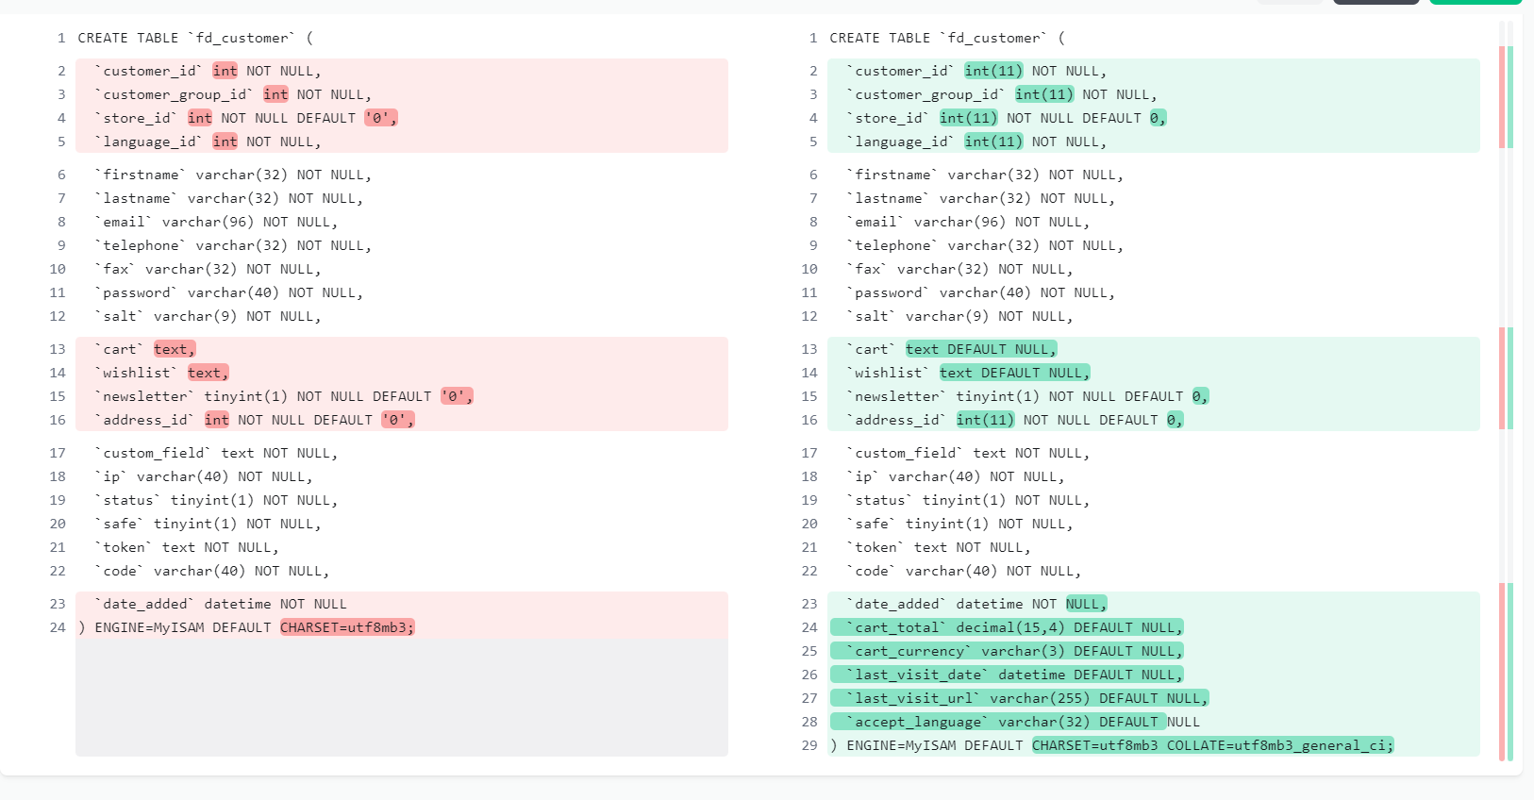Screen dimensions: 1534x800
Task: Click `lastname` varchar(32) line in right pane
Action: (x=981, y=198)
